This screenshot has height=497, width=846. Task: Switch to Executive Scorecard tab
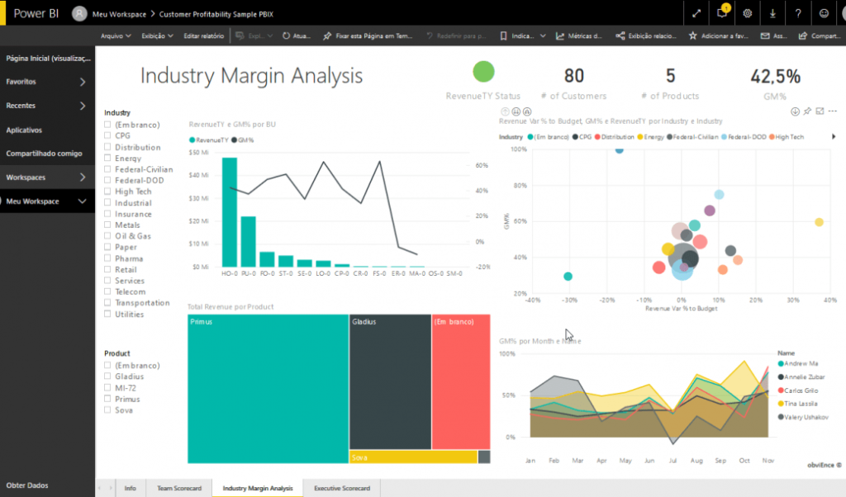click(x=342, y=488)
